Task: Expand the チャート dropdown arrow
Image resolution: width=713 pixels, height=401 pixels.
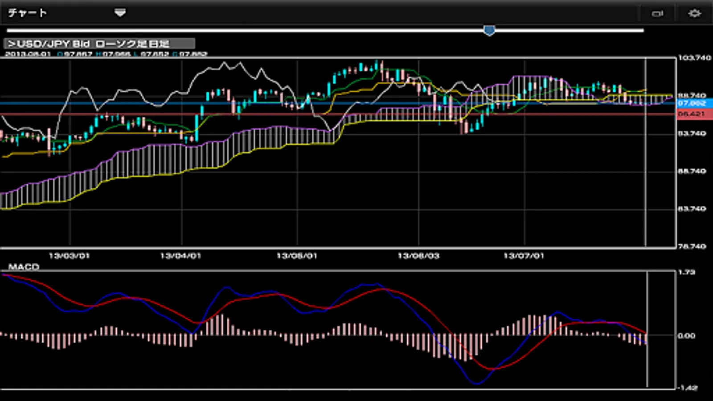Action: click(x=120, y=13)
